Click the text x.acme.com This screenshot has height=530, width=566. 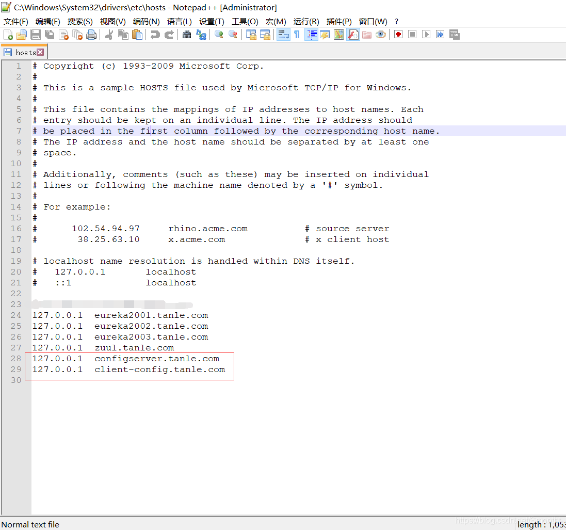197,239
